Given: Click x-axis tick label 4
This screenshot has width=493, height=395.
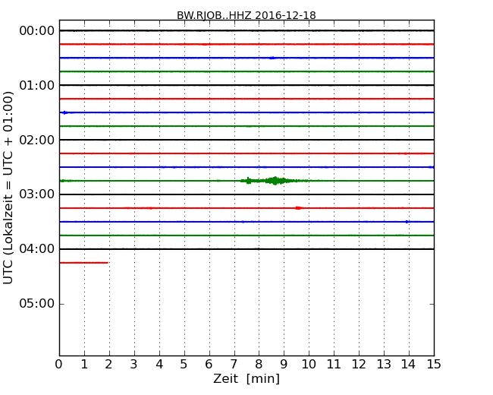Looking at the screenshot, I should [159, 365].
